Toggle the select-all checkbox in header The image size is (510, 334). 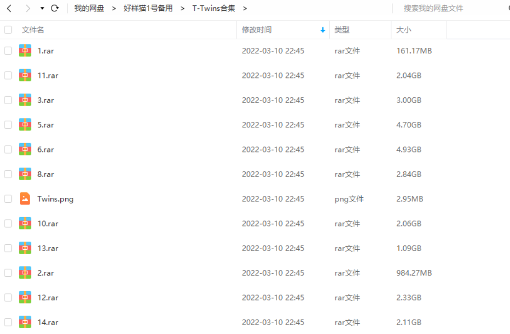tap(8, 30)
